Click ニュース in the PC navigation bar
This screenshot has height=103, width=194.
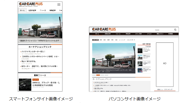click(x=118, y=34)
